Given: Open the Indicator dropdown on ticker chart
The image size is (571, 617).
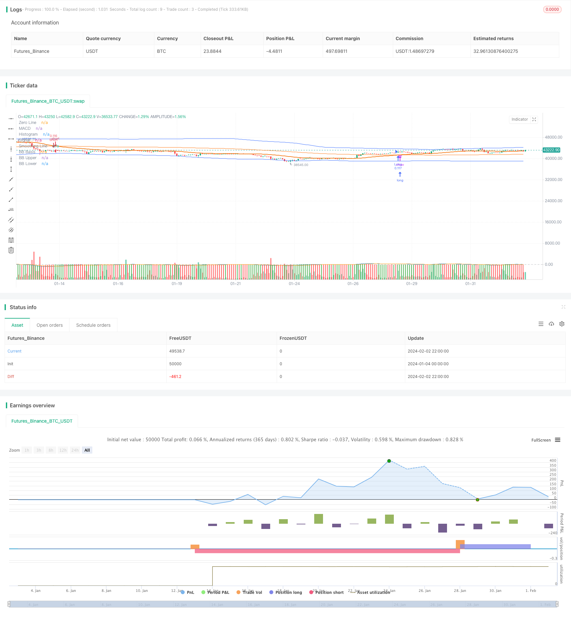Looking at the screenshot, I should coord(519,119).
